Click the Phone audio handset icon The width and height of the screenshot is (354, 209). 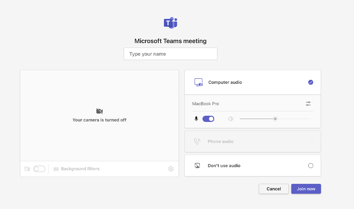[x=197, y=141]
